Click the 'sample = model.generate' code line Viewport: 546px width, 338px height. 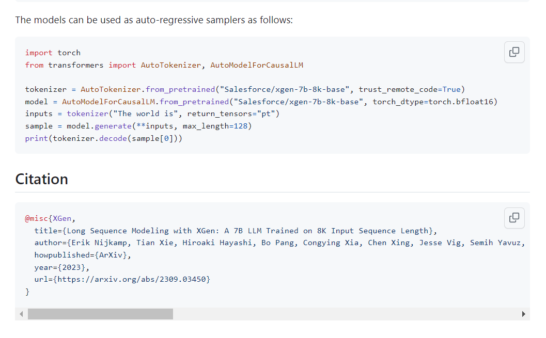138,126
